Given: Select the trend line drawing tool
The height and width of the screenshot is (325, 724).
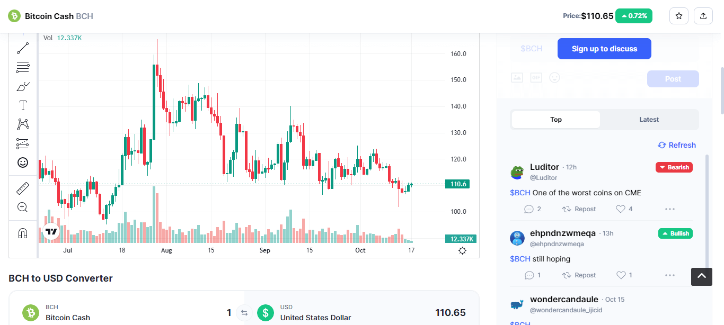Looking at the screenshot, I should (23, 48).
